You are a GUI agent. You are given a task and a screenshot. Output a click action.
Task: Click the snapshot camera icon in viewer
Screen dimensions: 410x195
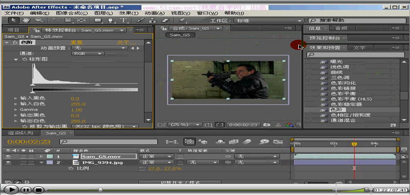pyautogui.click(x=266, y=125)
